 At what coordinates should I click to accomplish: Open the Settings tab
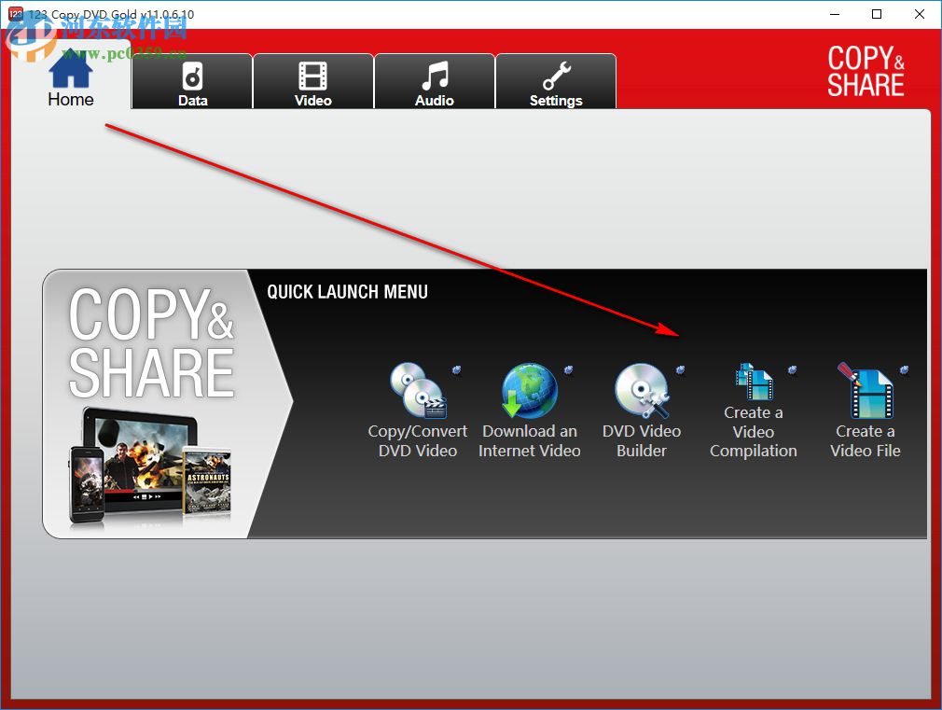coord(556,81)
